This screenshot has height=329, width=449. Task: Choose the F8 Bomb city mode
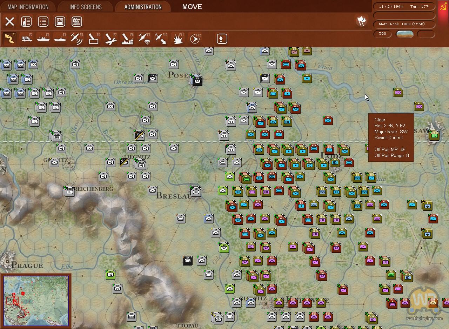click(x=127, y=39)
